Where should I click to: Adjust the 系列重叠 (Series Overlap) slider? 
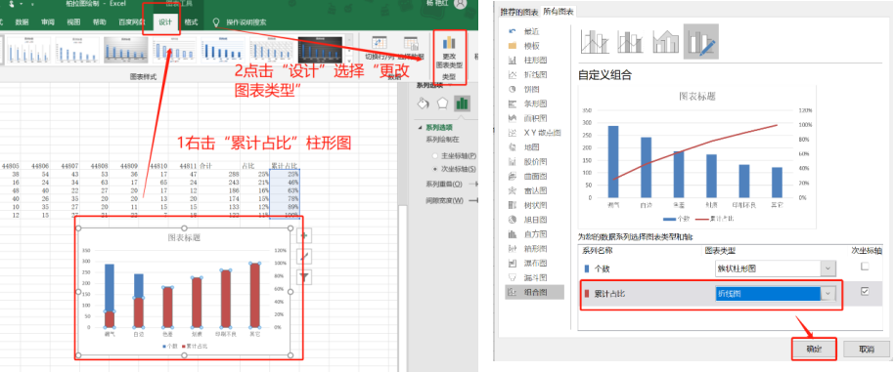[x=472, y=184]
